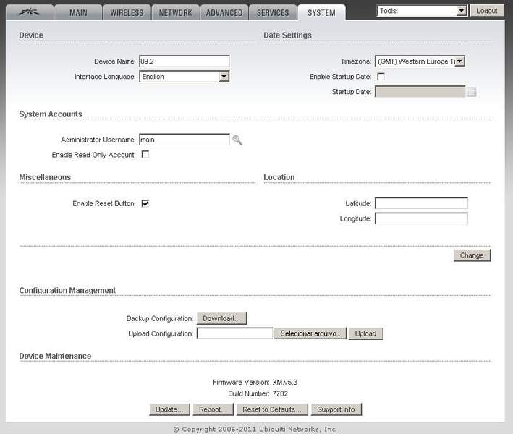Viewport: 513px width, 434px height.
Task: Open the NETWORK tab
Action: click(x=176, y=13)
